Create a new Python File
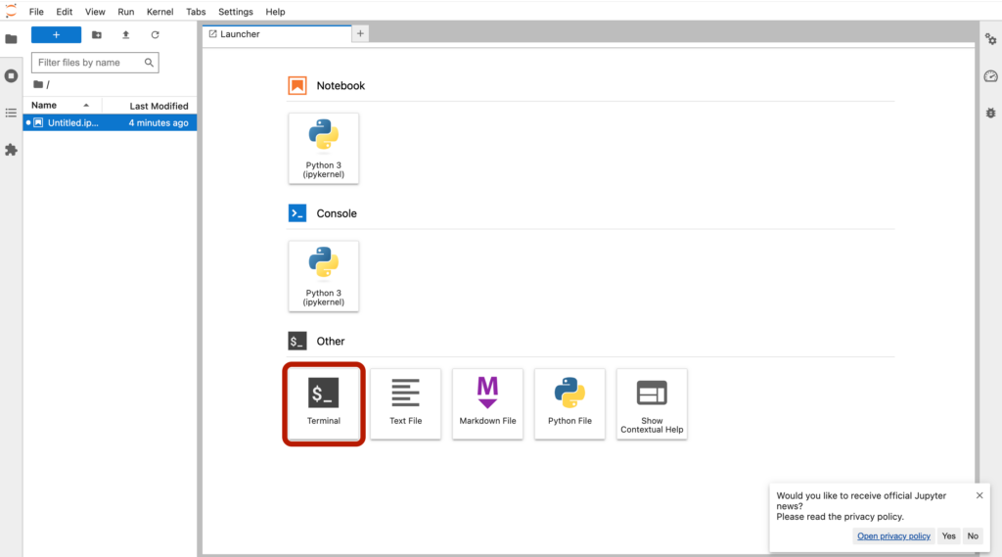The width and height of the screenshot is (1002, 557). point(570,403)
